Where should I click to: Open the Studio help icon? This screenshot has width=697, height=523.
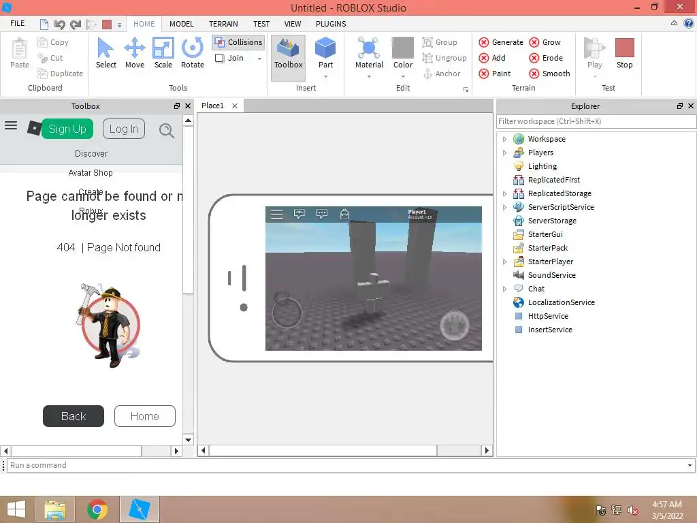689,24
